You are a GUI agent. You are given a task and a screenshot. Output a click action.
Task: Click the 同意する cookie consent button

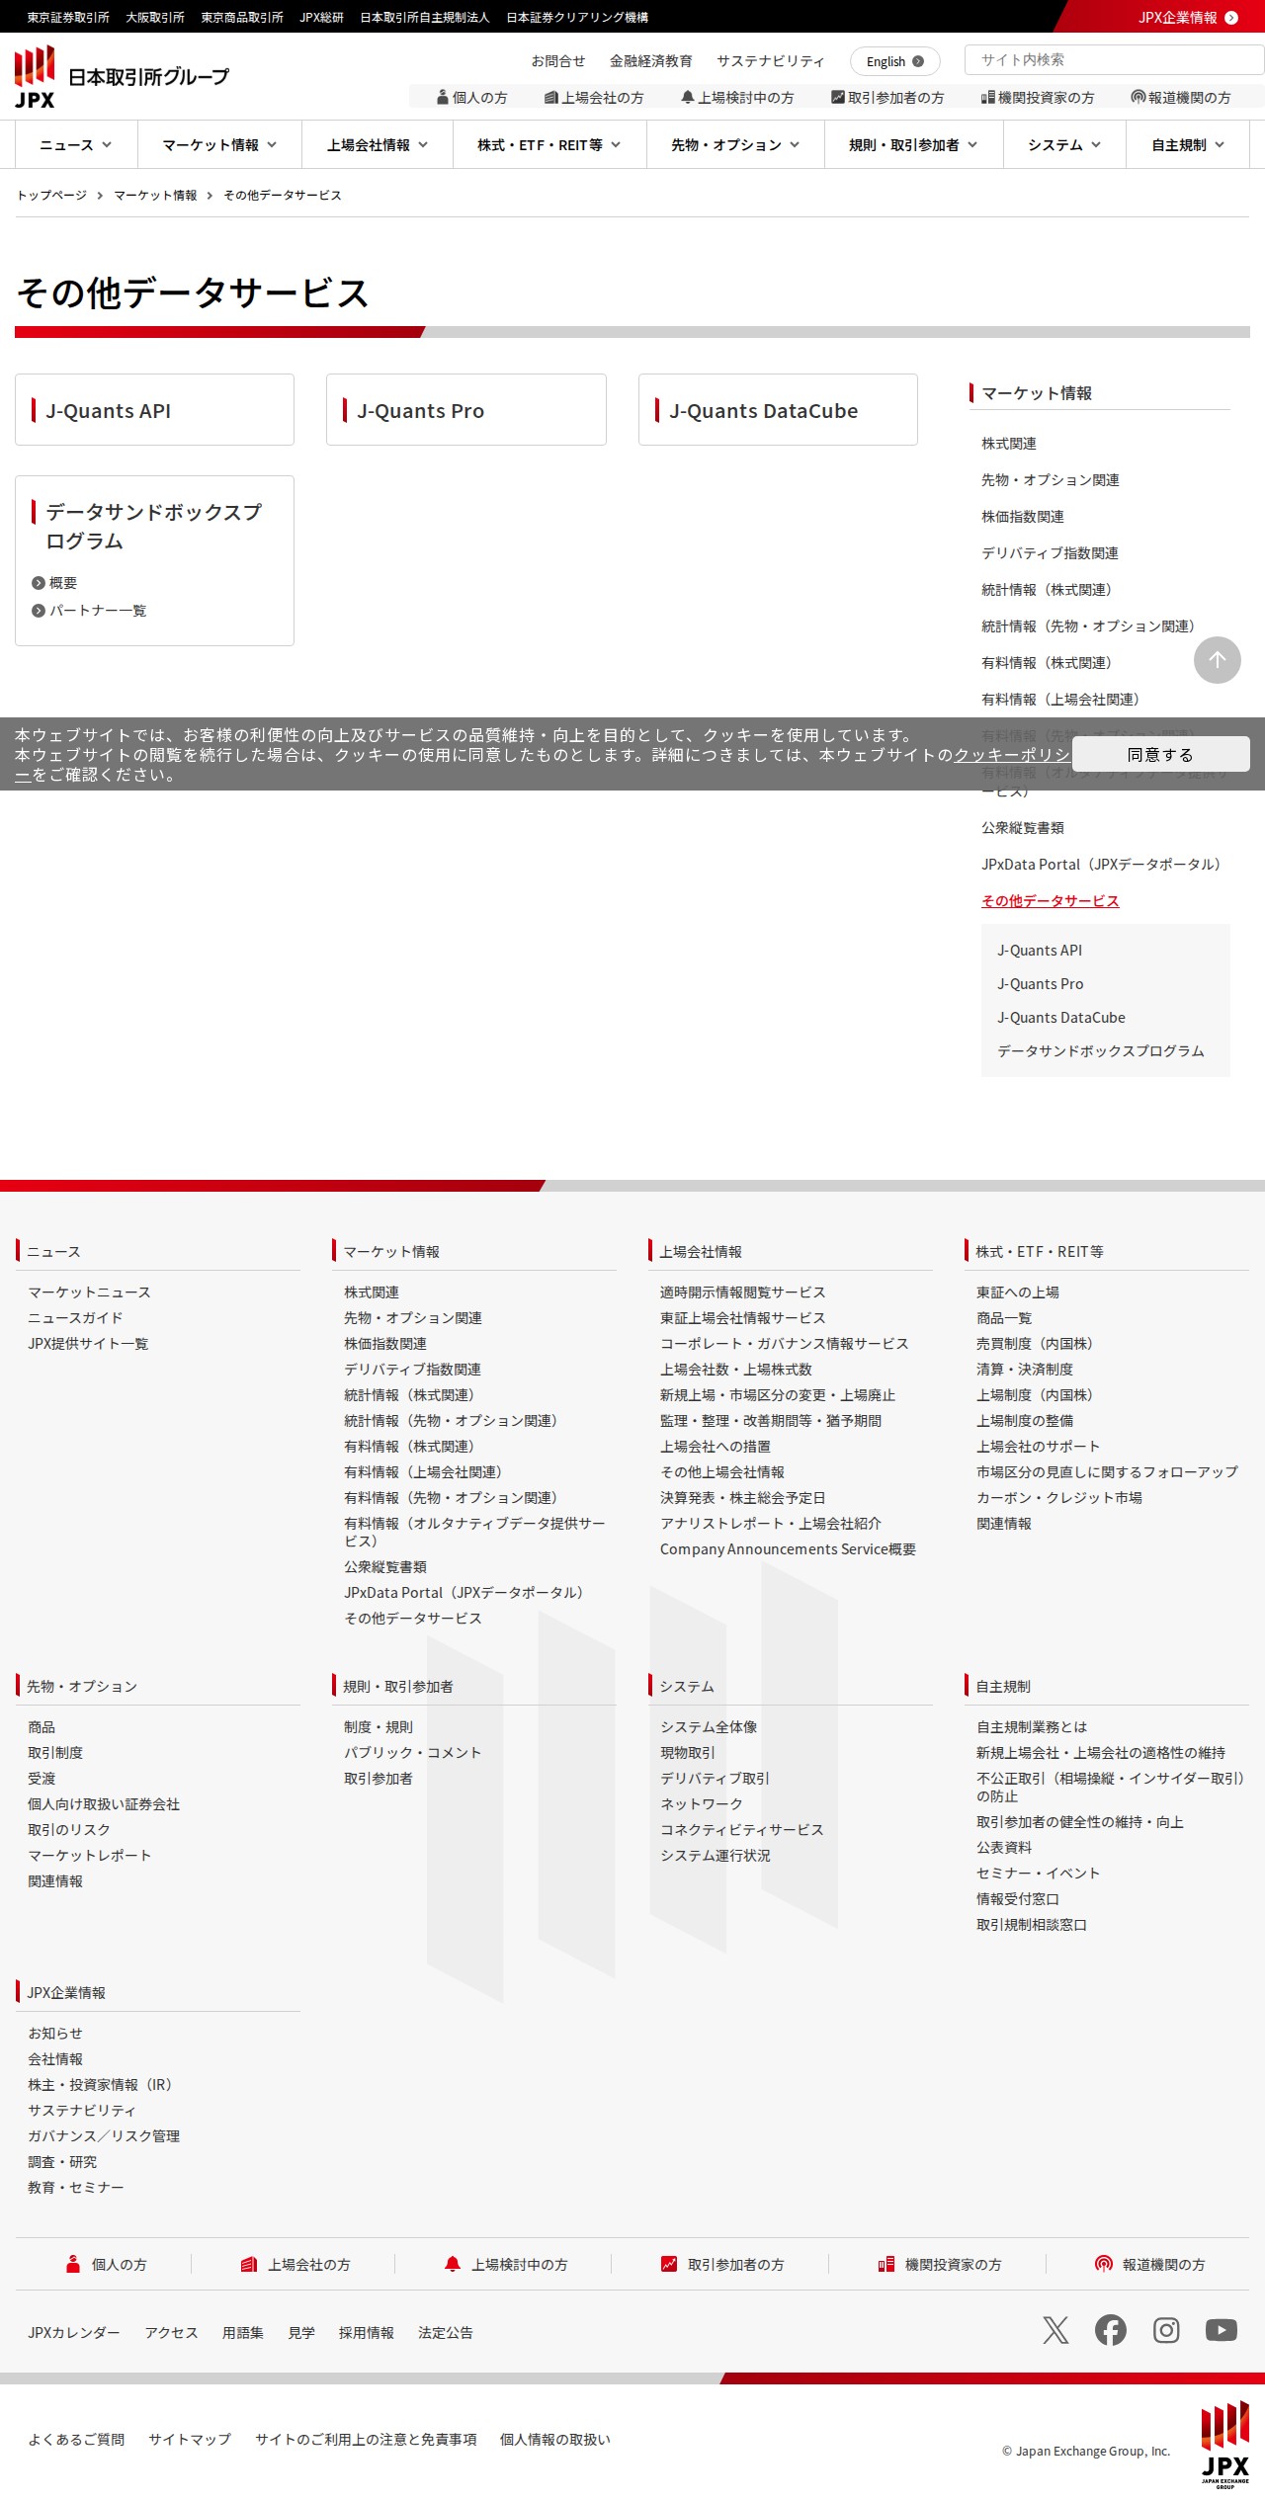click(1160, 754)
